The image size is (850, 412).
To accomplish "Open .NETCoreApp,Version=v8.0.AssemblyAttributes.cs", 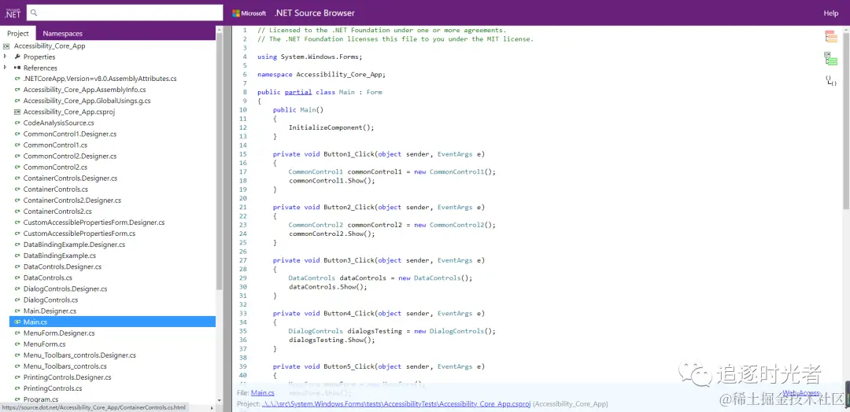I will click(x=100, y=79).
